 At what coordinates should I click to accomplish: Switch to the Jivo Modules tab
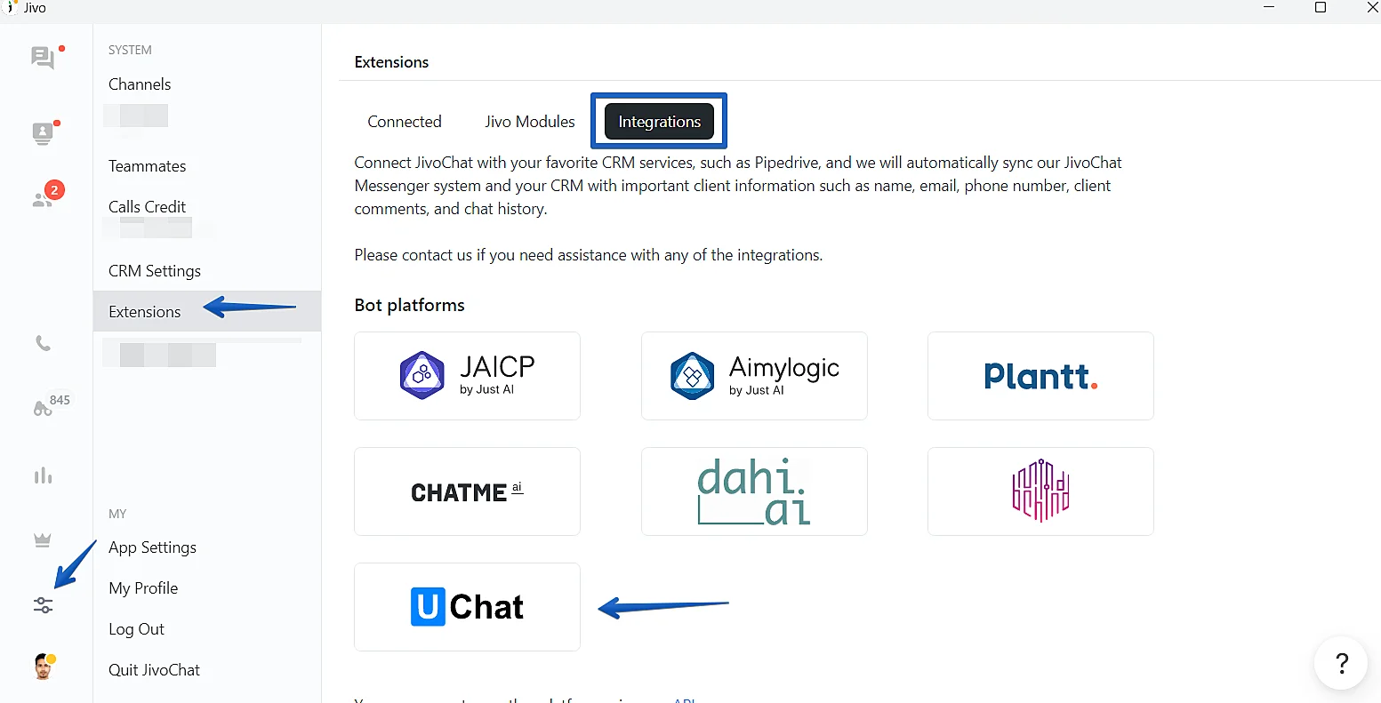[530, 122]
